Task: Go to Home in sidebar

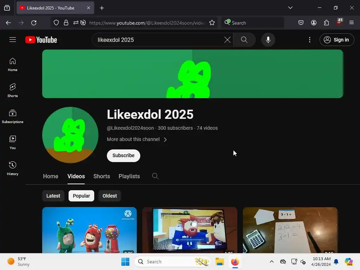Action: tap(13, 65)
